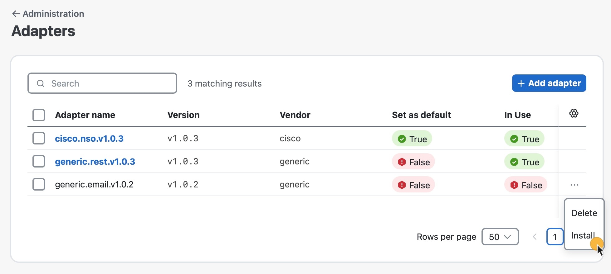Select the generic.email.v1.0.2 row checkbox
This screenshot has height=274, width=611.
[x=39, y=184]
